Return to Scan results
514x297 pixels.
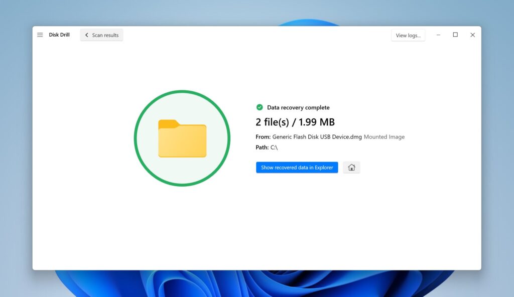tap(101, 35)
